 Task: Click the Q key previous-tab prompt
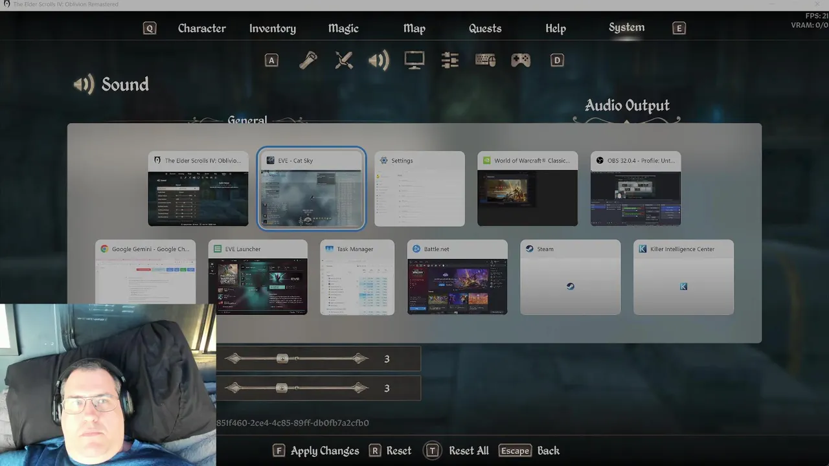click(x=150, y=28)
